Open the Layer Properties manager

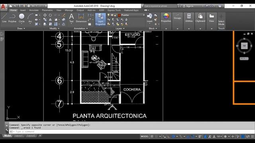coord(100,19)
